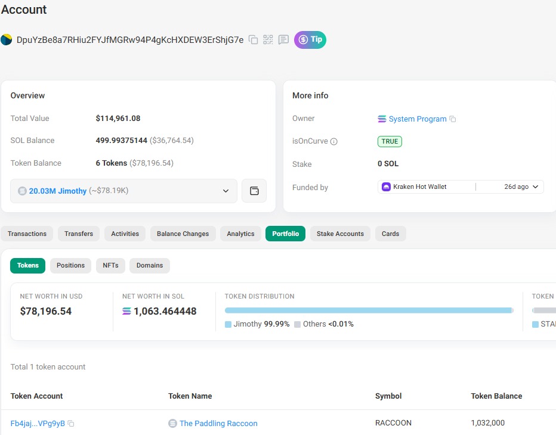The image size is (556, 435).
Task: Click the 26d ago funded time
Action: coord(516,187)
